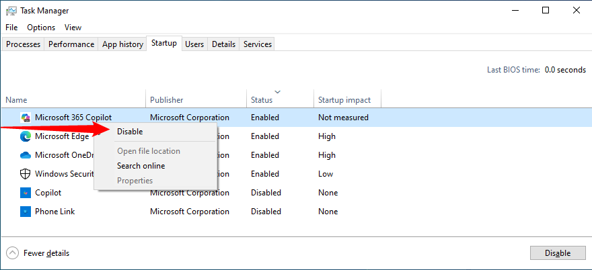Click Enabled status of Windows Security
This screenshot has width=592, height=270.
(265, 174)
